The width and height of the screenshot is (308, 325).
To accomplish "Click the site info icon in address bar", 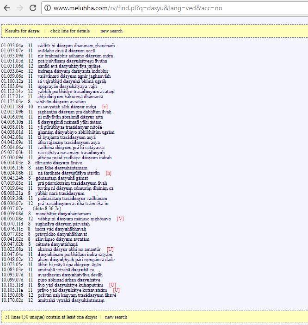I will click(x=47, y=8).
